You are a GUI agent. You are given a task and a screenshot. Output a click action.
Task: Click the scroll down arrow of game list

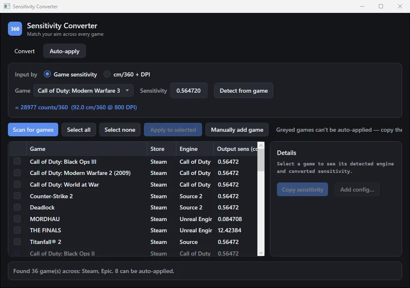[261, 253]
